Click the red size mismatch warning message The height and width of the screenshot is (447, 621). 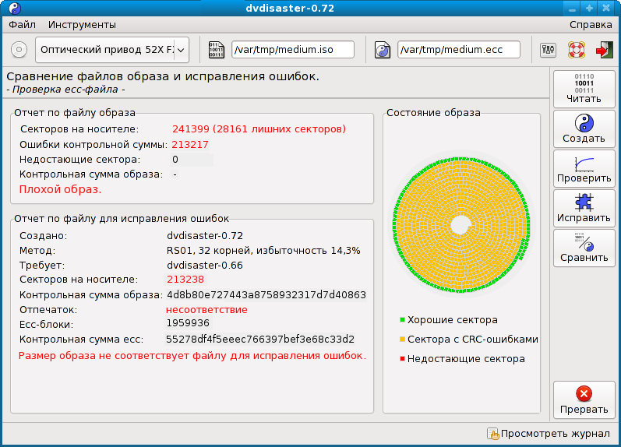pos(192,356)
